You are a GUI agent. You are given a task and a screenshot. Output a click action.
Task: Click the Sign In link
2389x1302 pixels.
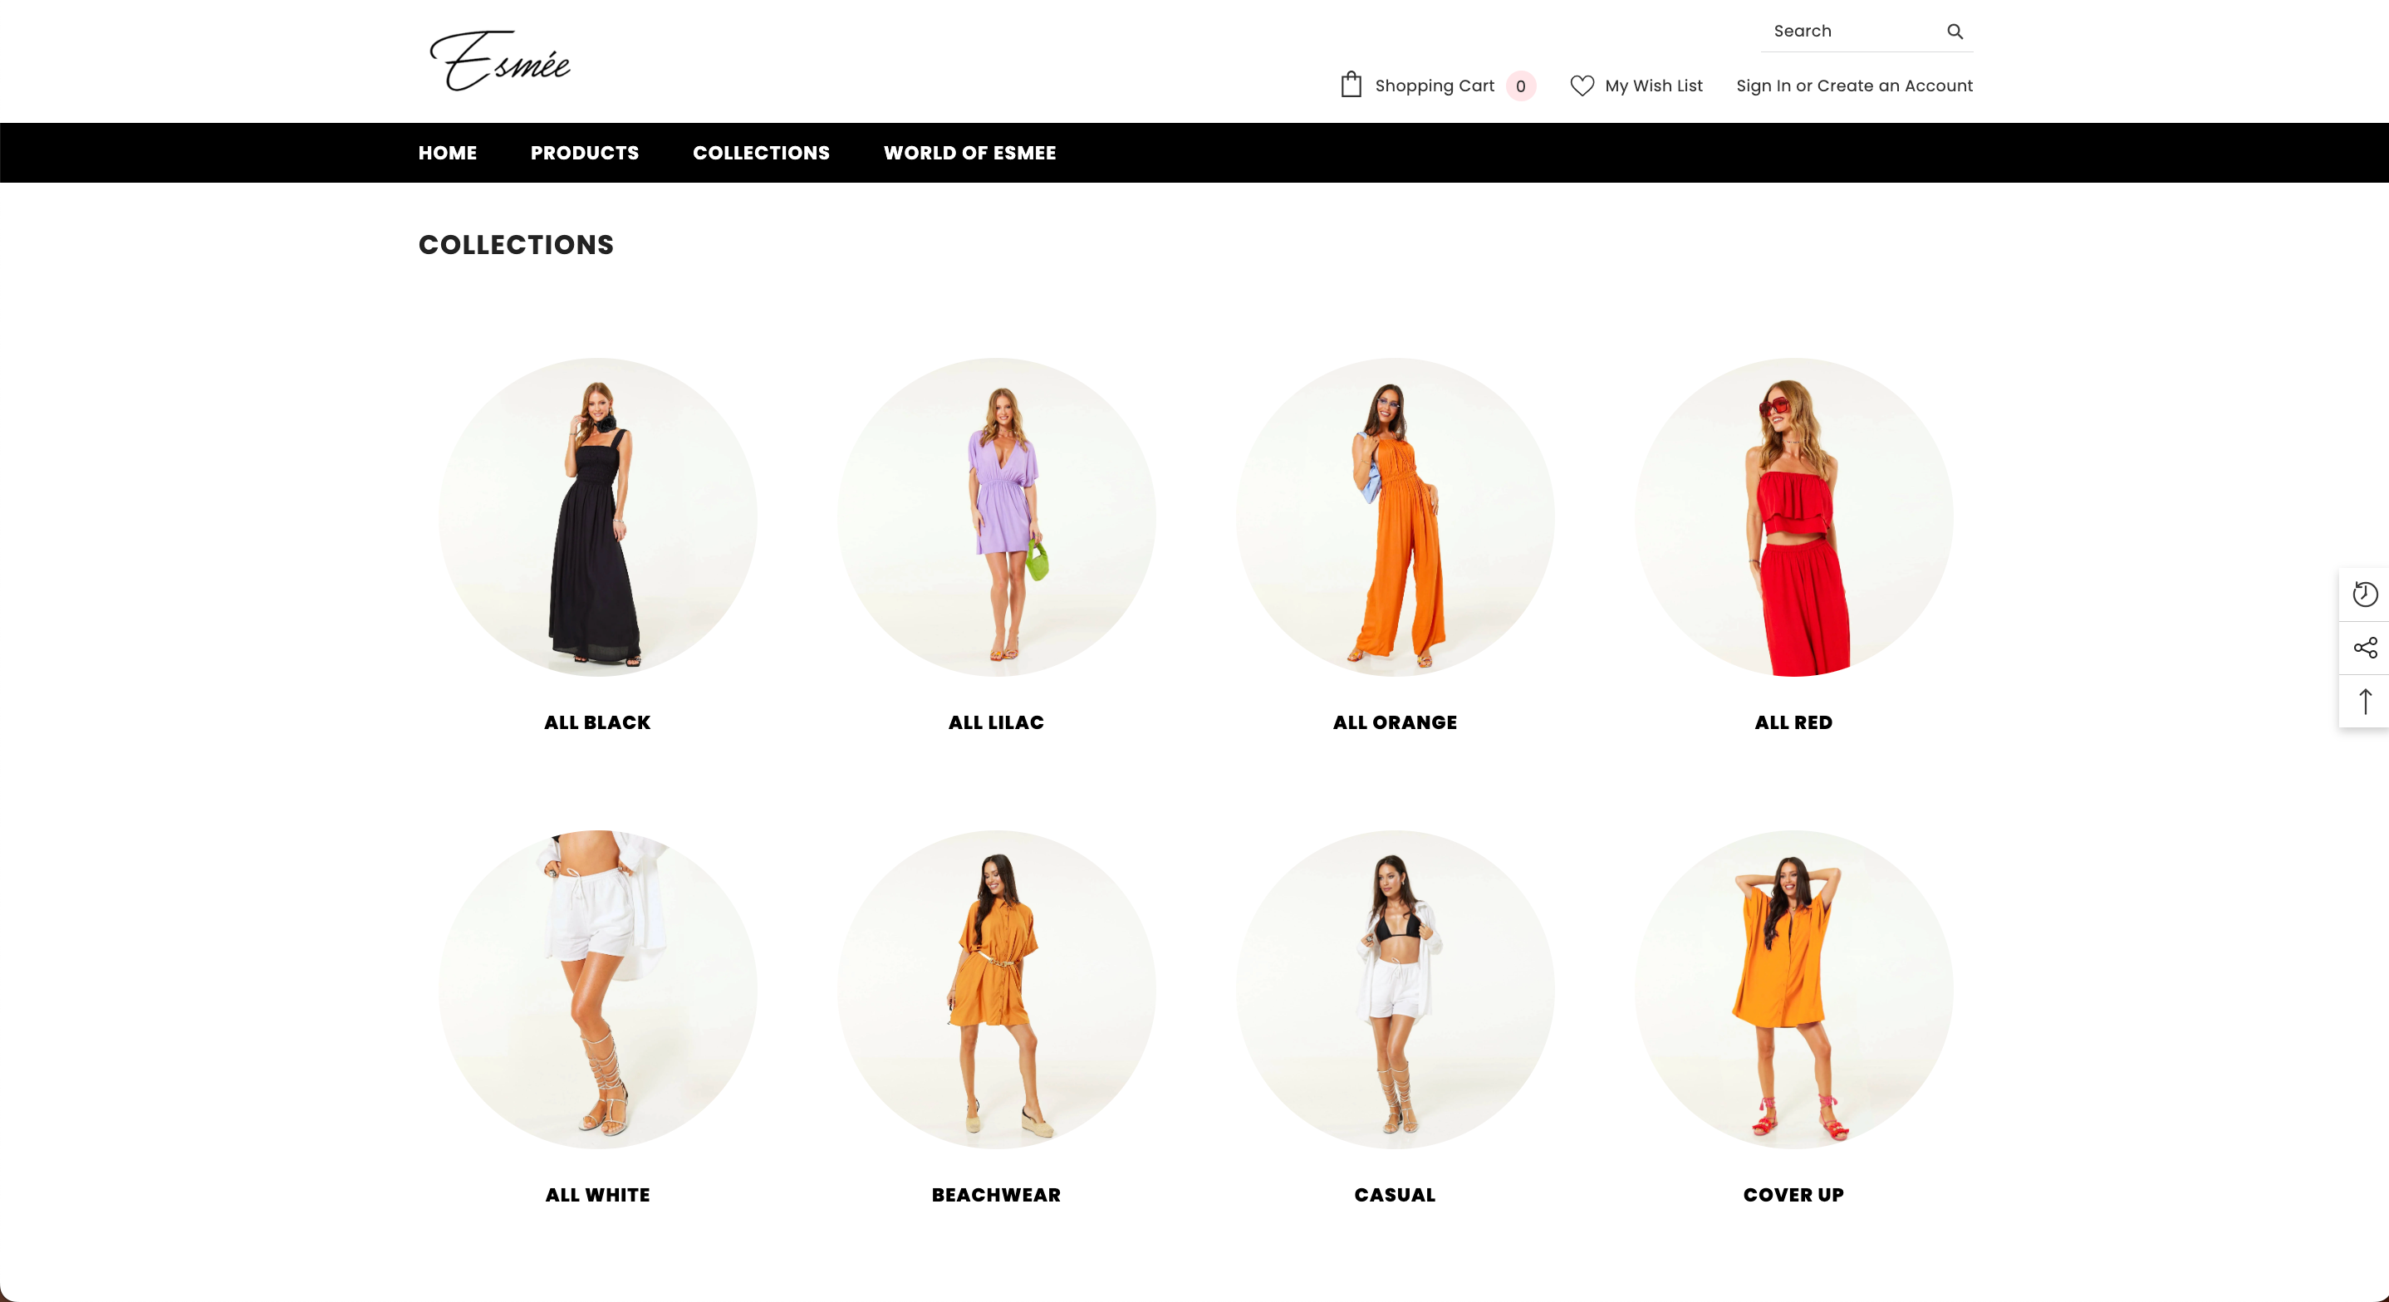1763,86
